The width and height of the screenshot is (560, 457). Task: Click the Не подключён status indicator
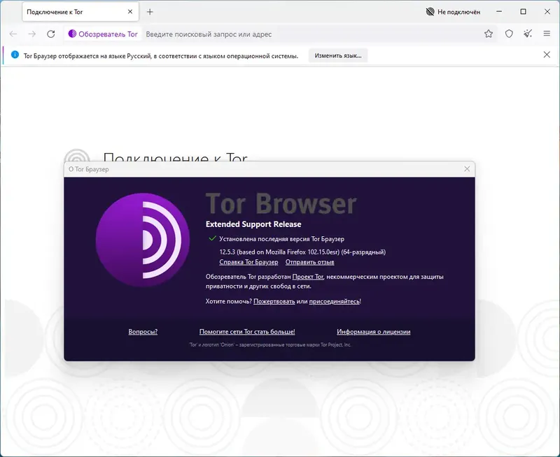(453, 12)
